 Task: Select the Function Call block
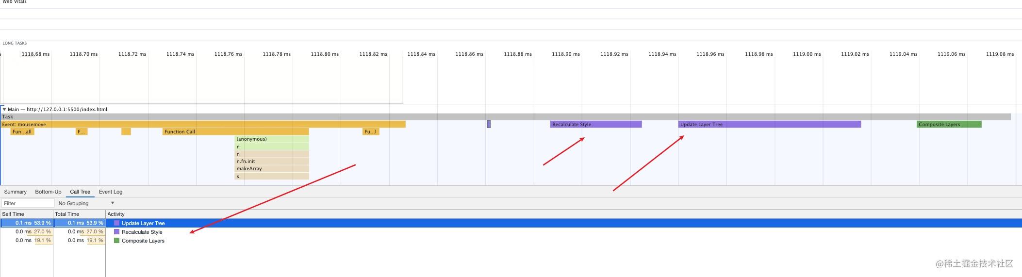click(236, 132)
